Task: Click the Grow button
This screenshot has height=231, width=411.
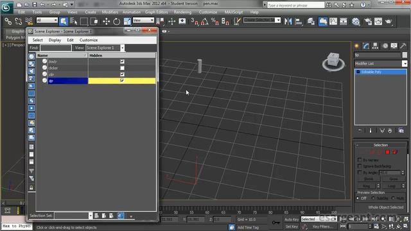Action: [393, 179]
